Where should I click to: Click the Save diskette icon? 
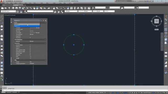[x=9, y=8]
